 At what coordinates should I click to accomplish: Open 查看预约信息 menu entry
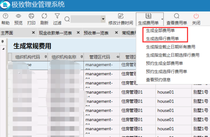tap(158, 80)
